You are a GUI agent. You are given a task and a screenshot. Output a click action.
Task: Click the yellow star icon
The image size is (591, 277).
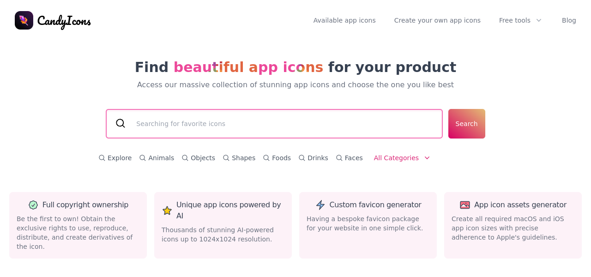point(167,211)
